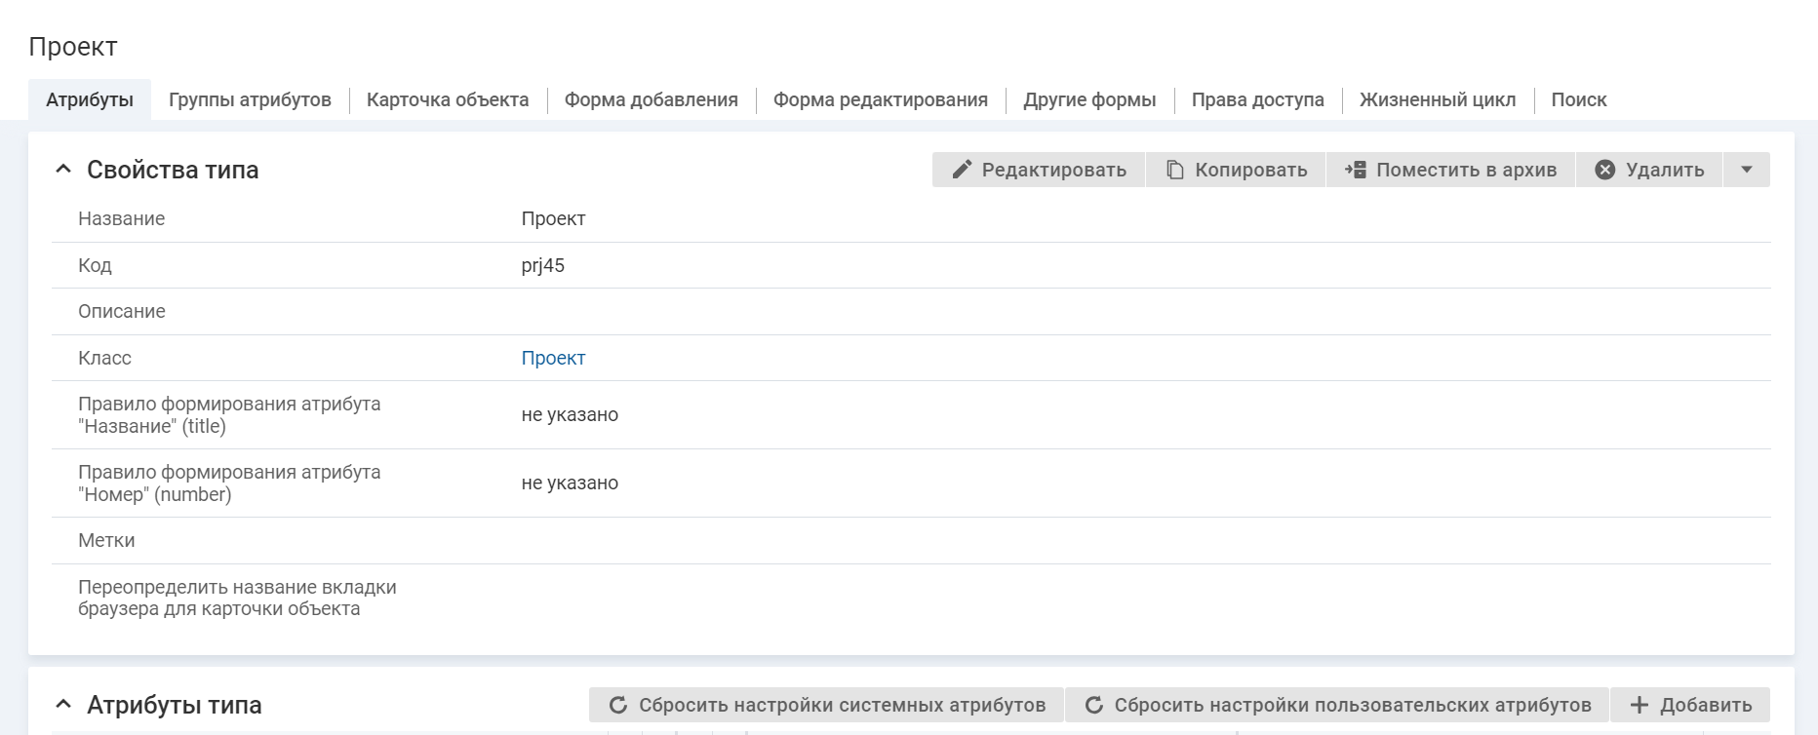Open the Карточка объекта tab
Image resolution: width=1818 pixels, height=735 pixels.
448,99
